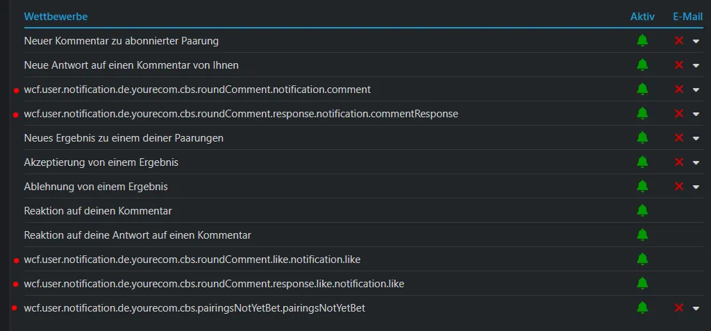The image size is (711, 331).
Task: Click bell for Reaktion auf deine Antwort auf einen Kommentar
Action: (642, 235)
